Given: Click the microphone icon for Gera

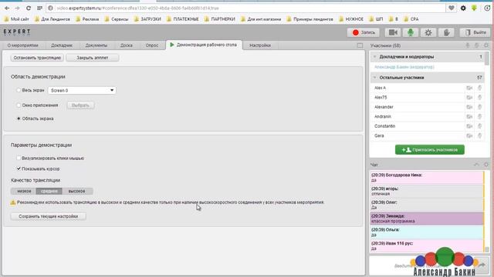Looking at the screenshot, I should point(479,135).
